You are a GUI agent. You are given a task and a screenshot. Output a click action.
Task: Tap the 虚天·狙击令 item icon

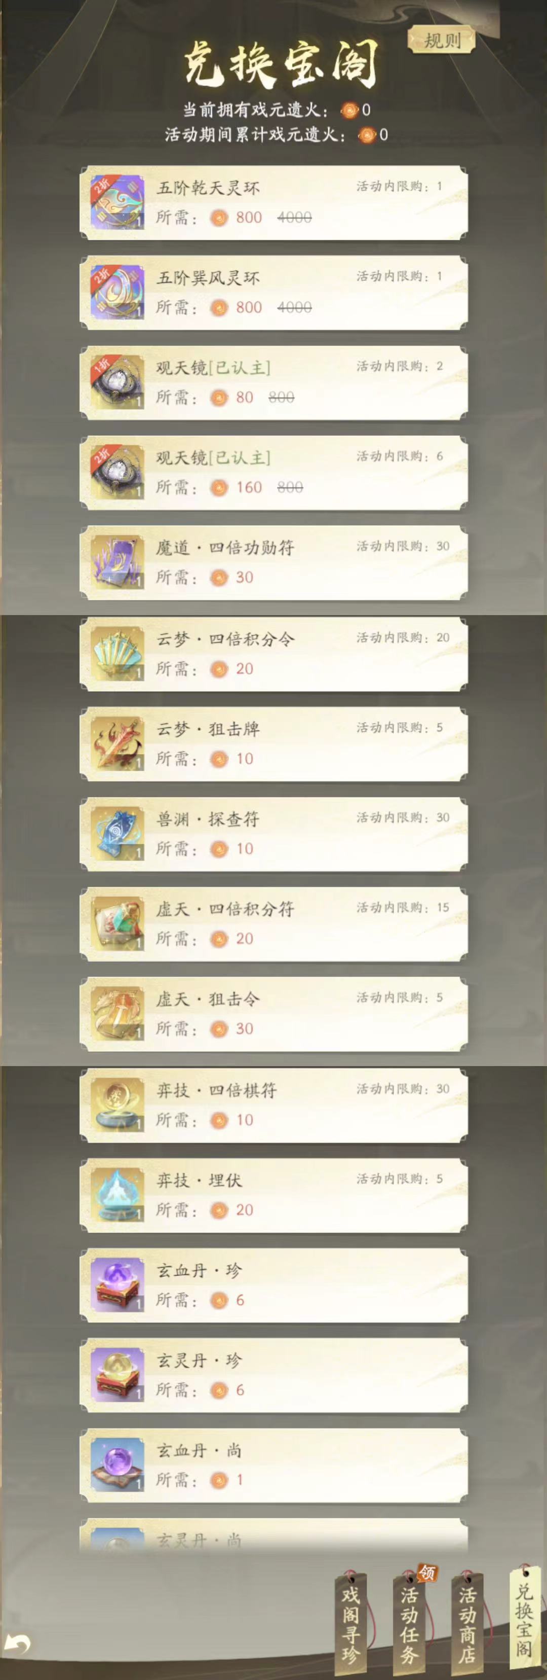117,1014
